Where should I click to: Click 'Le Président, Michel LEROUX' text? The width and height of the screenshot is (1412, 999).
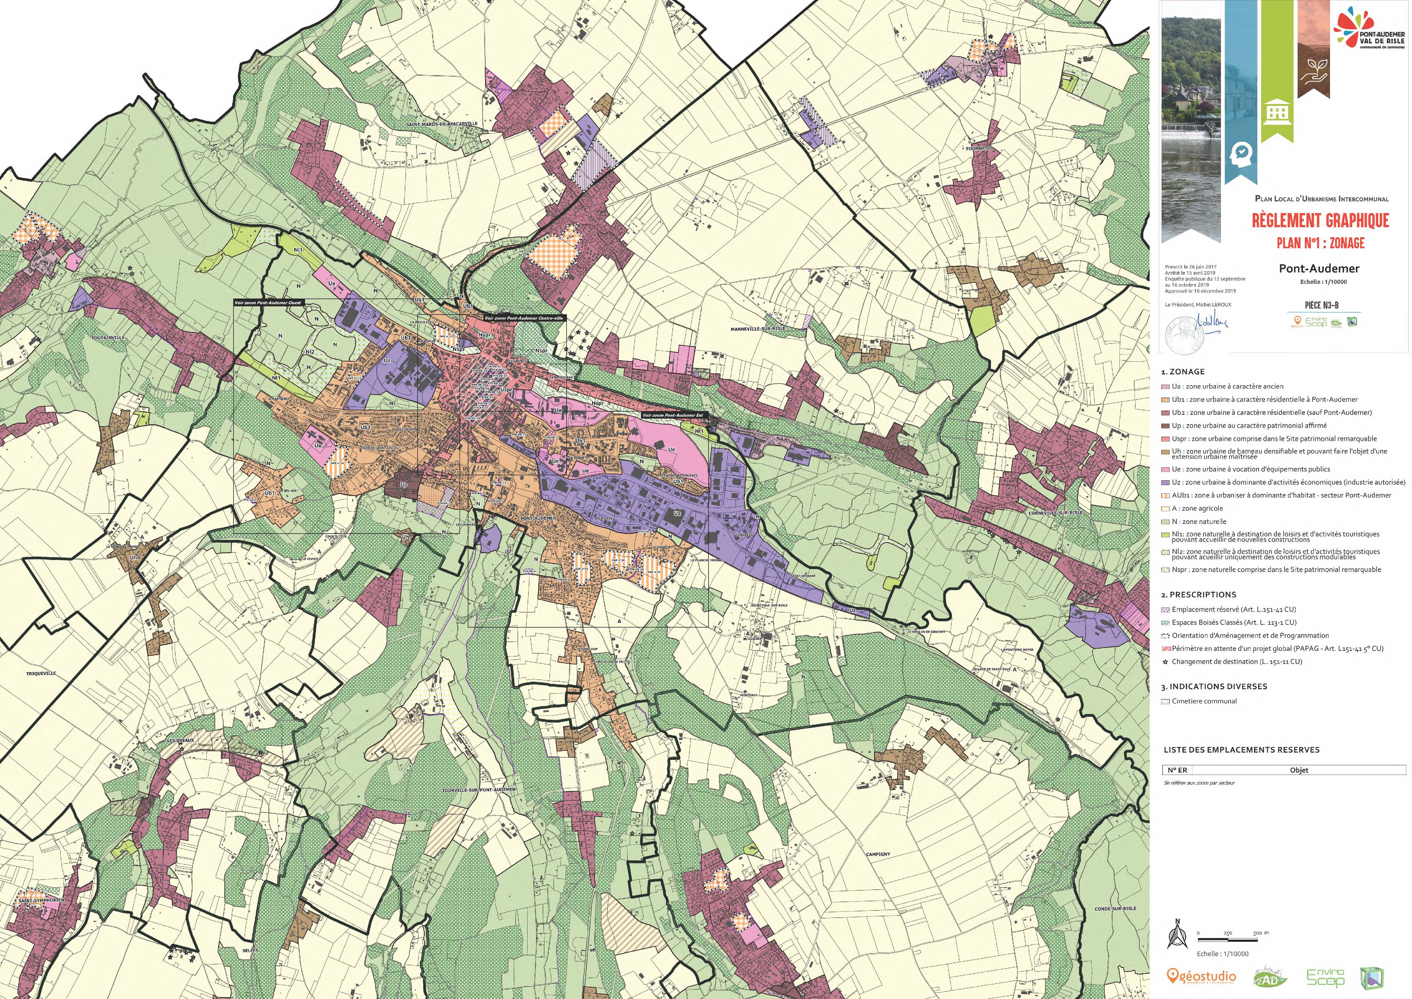(x=1198, y=305)
